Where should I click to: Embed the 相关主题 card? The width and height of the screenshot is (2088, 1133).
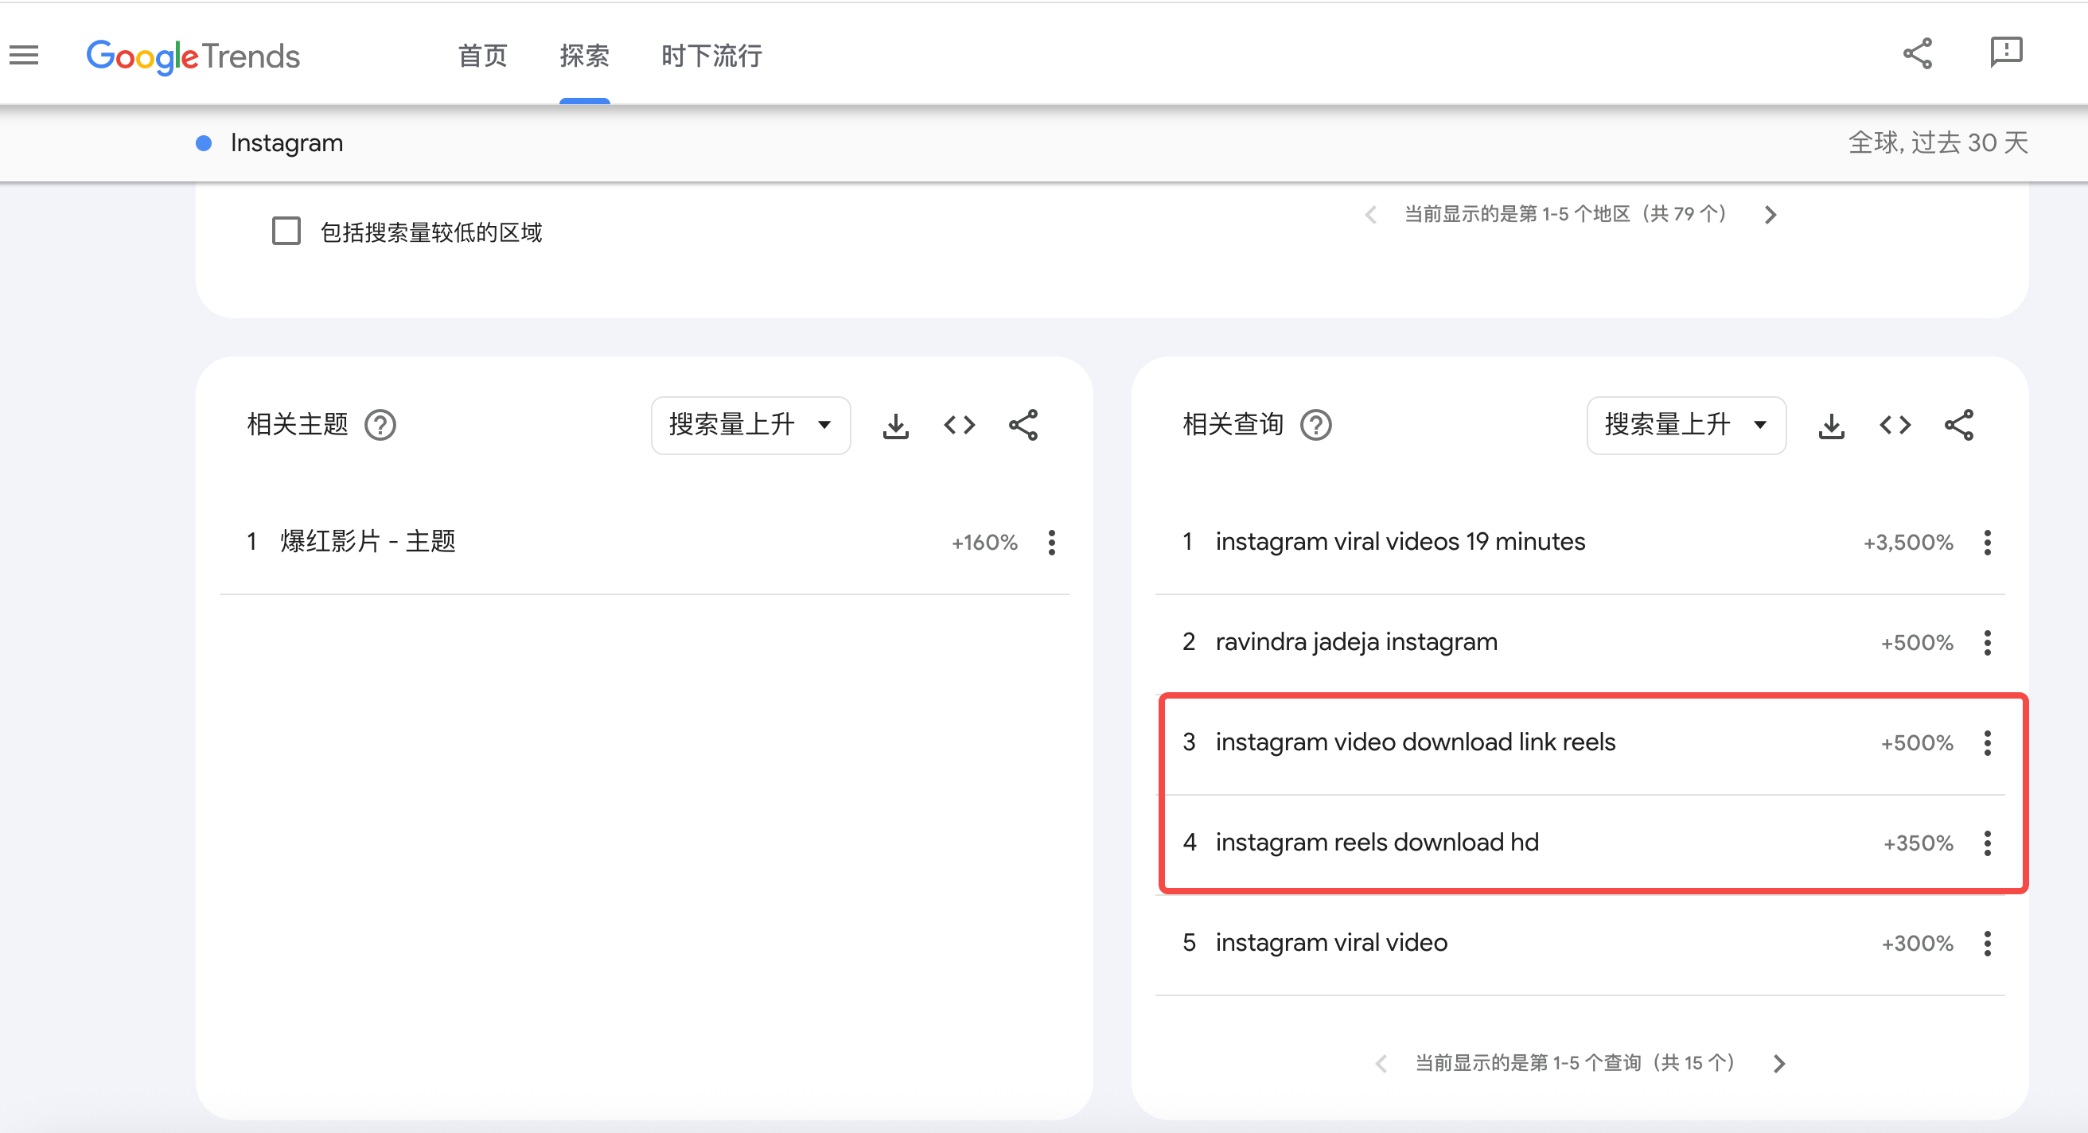(960, 425)
